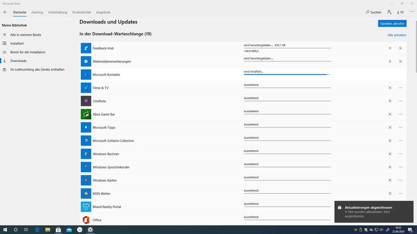Cancel the Windows-Rechner update
The image size is (417, 234).
390,154
